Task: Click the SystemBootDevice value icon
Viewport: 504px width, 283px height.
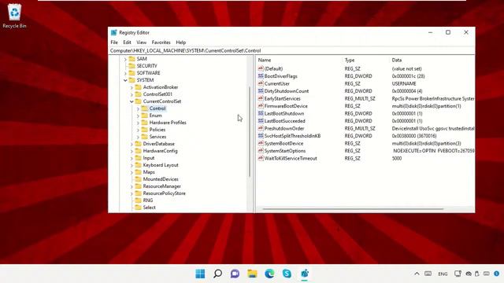Action: [261, 143]
